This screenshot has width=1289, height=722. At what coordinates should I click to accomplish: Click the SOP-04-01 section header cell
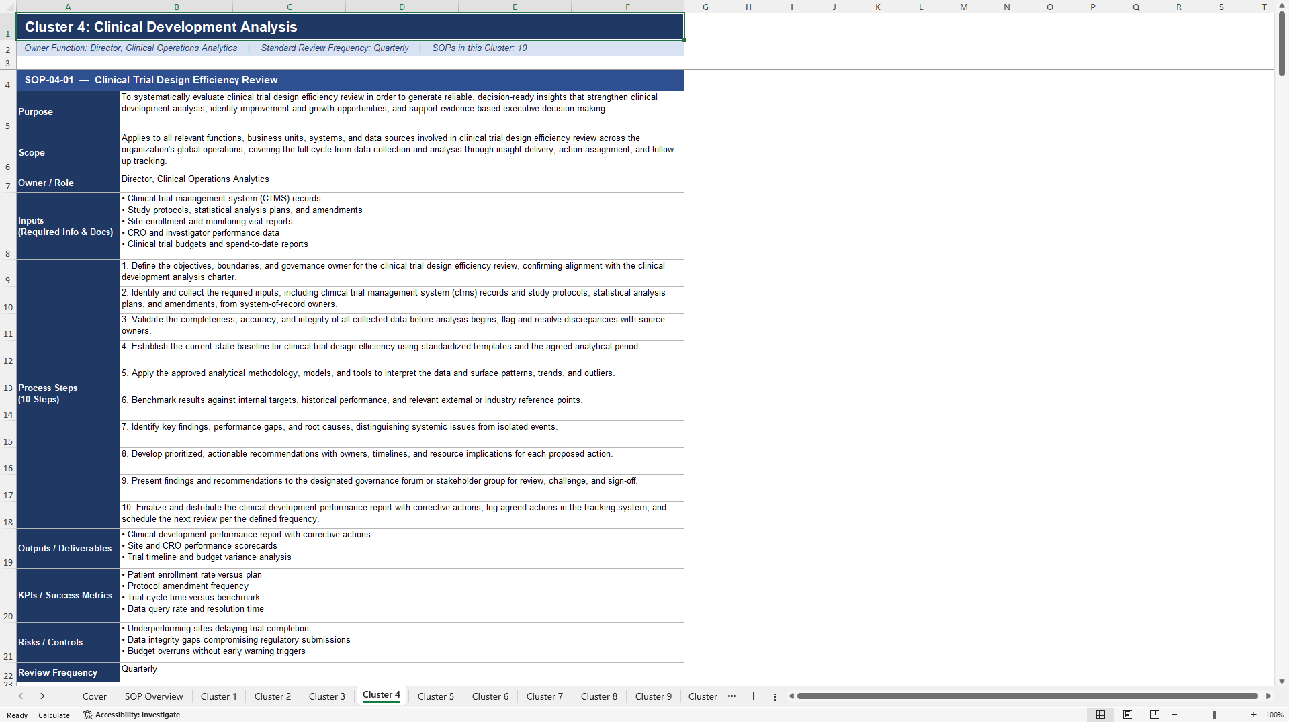(350, 80)
